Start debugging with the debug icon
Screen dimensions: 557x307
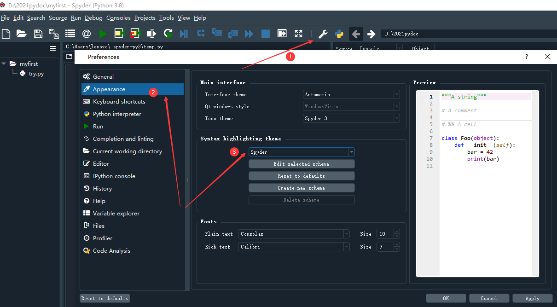pos(184,34)
